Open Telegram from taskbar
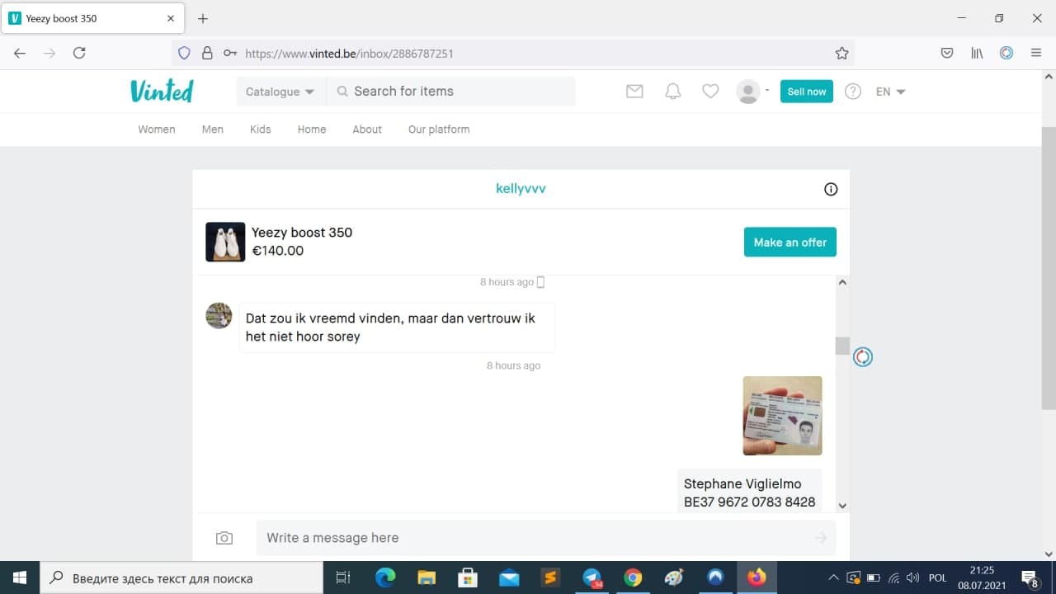 [592, 577]
